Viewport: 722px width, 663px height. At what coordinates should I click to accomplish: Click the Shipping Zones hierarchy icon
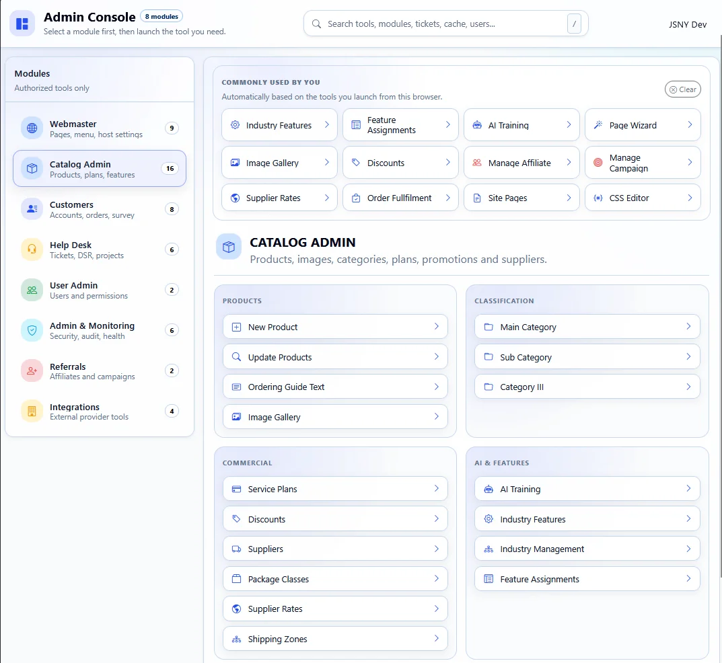point(236,639)
